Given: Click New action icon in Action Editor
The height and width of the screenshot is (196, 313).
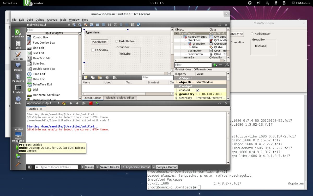Looking at the screenshot, I should [85, 78].
